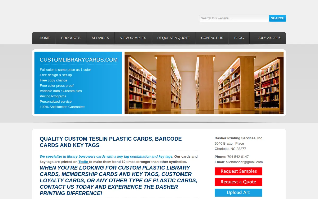Click the '6040 Bratton Place' address line
Screen dimensions: 318x199
[x=229, y=144]
